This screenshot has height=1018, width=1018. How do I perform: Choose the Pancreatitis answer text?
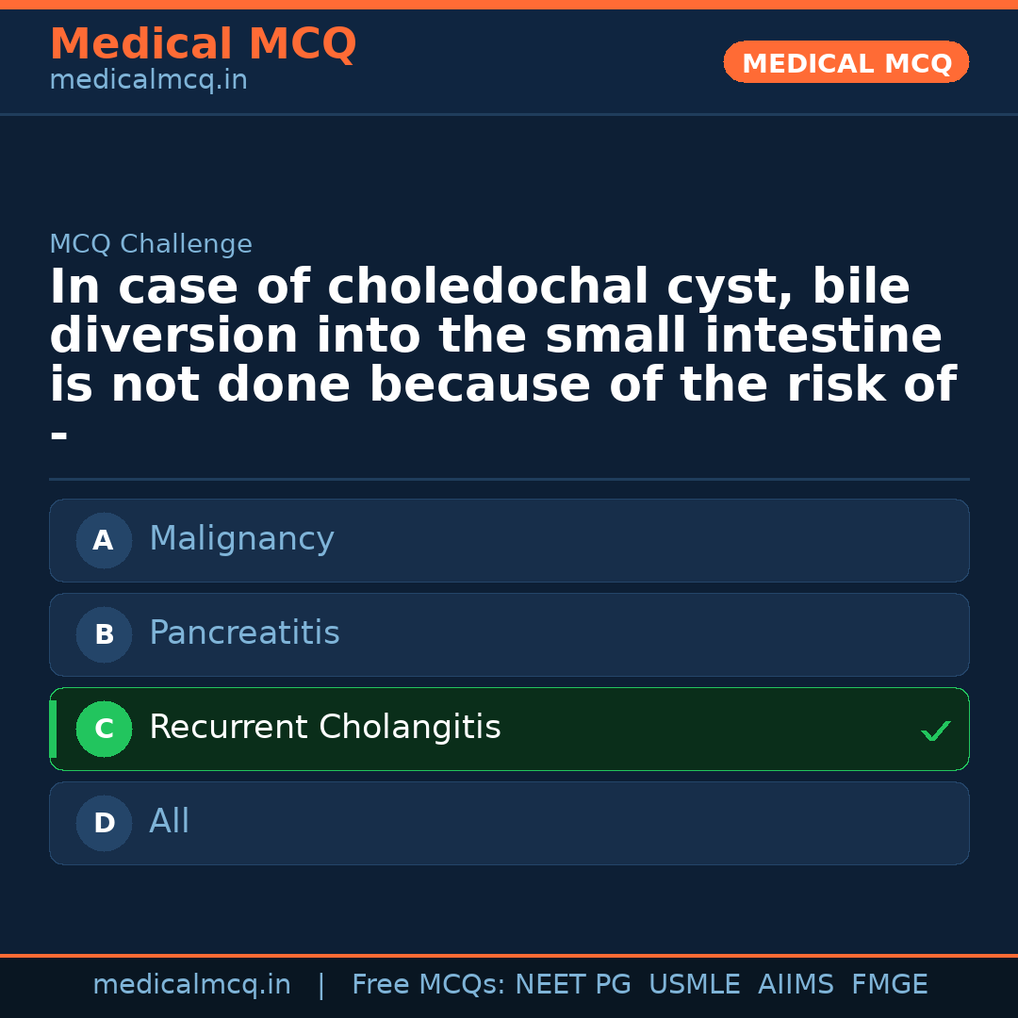pyautogui.click(x=244, y=633)
